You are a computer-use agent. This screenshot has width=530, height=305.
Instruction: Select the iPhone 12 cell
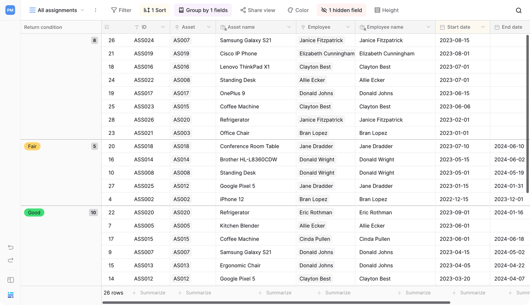[256, 199]
